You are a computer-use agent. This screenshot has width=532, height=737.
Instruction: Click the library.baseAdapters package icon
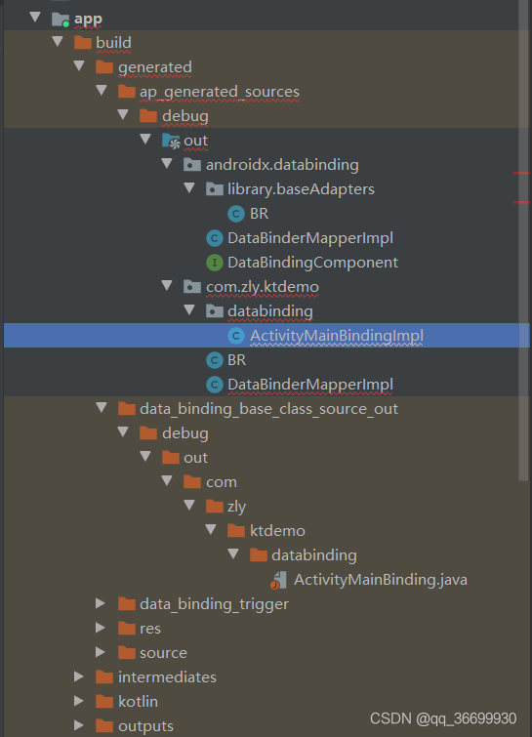pyautogui.click(x=215, y=189)
